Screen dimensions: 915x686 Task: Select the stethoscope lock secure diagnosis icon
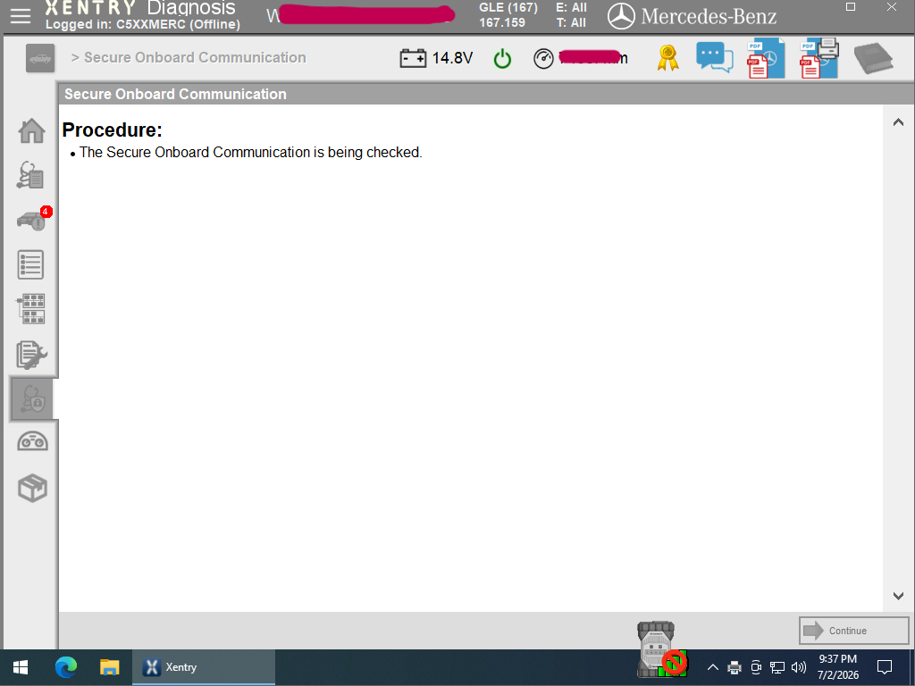[33, 399]
